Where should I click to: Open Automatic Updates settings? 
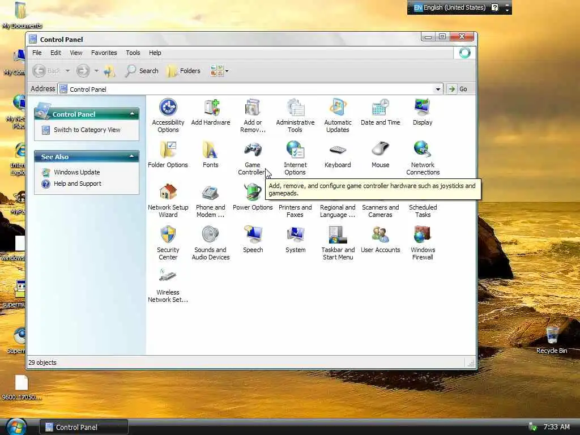pyautogui.click(x=338, y=116)
